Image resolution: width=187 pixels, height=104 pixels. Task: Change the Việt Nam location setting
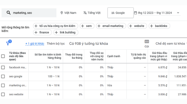pos(68,13)
